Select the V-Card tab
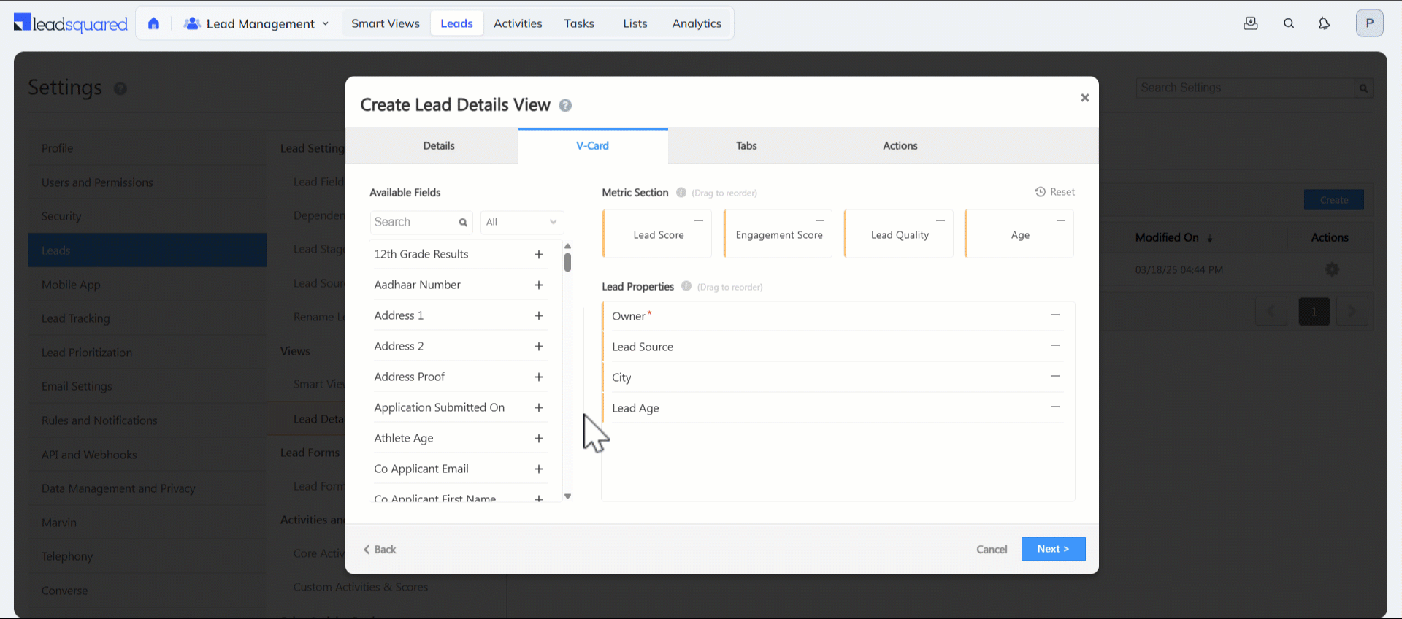Viewport: 1402px width, 619px height. point(592,146)
